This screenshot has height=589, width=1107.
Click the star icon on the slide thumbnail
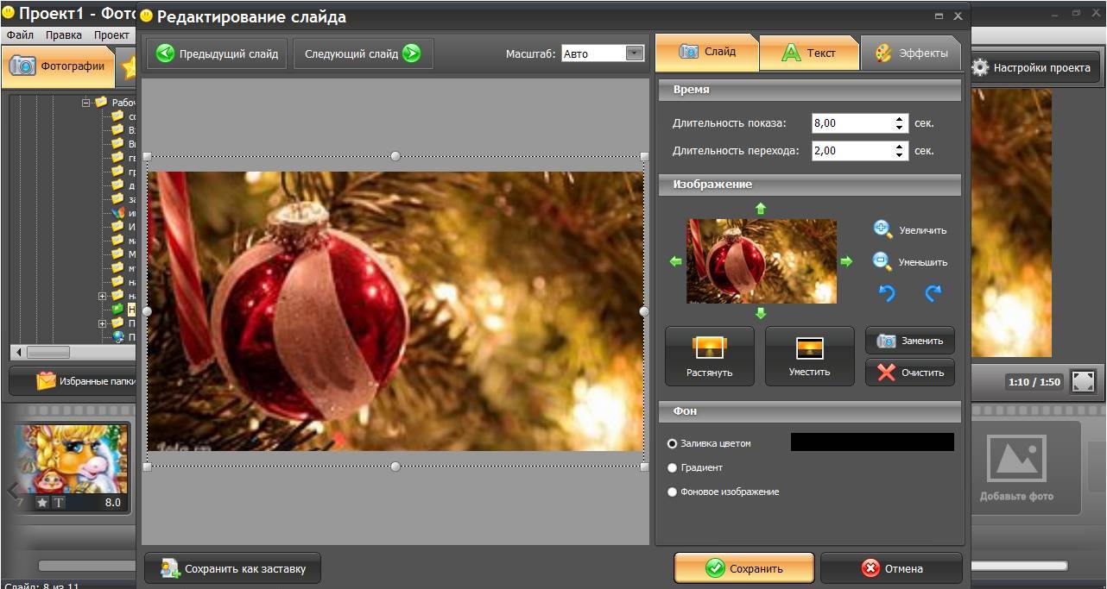pyautogui.click(x=41, y=503)
